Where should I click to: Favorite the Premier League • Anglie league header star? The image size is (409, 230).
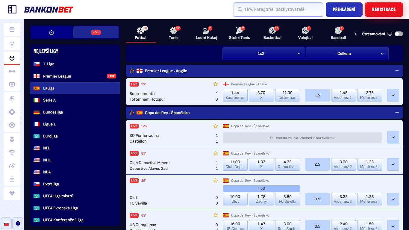(132, 71)
